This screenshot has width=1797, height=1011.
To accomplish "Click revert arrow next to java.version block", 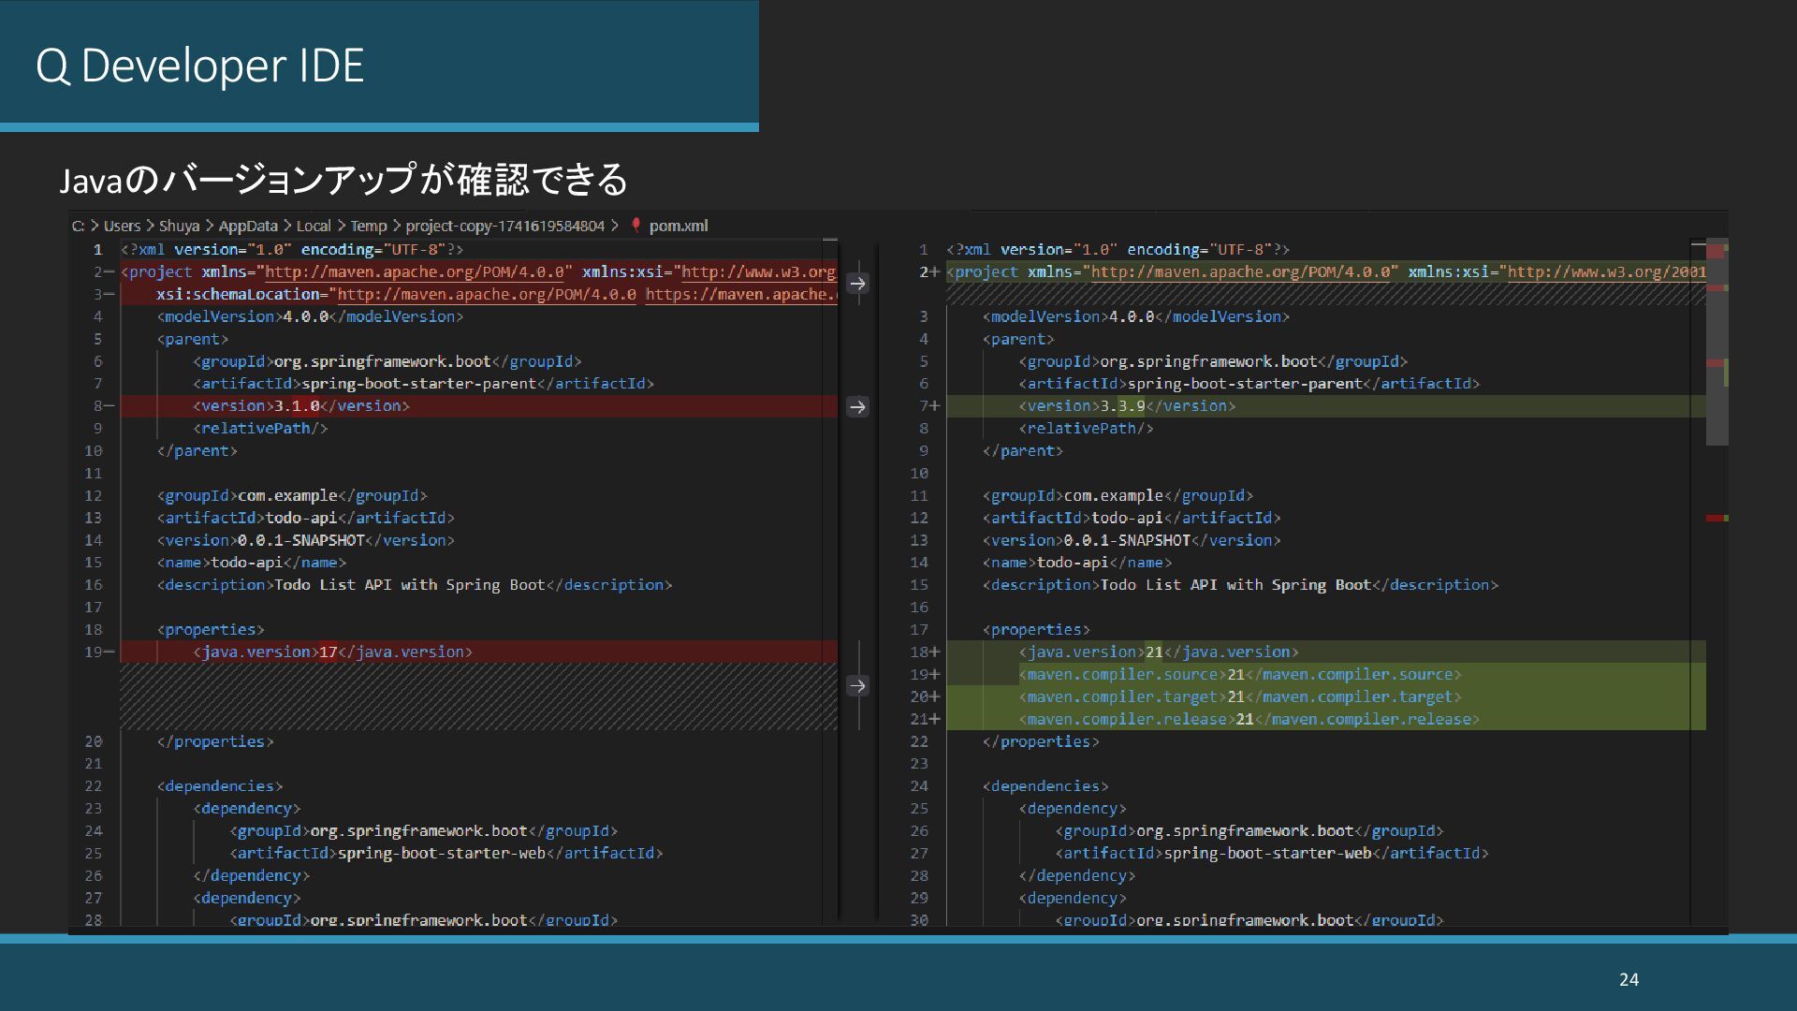I will [857, 686].
